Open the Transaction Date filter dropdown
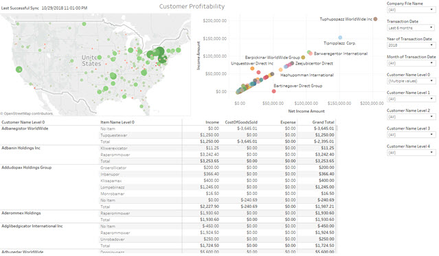Screen dimensions: 439x256 [411, 27]
